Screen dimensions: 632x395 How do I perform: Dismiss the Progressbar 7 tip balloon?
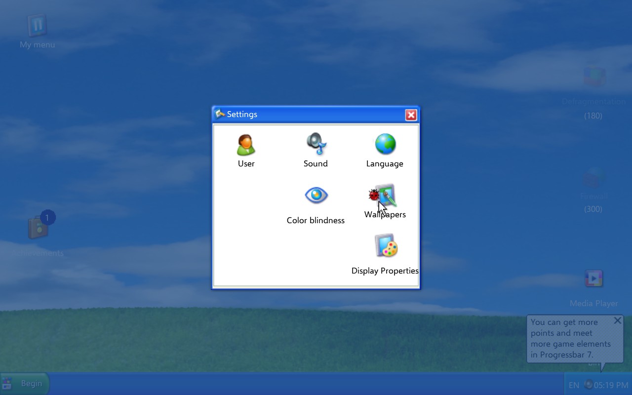[x=617, y=320]
